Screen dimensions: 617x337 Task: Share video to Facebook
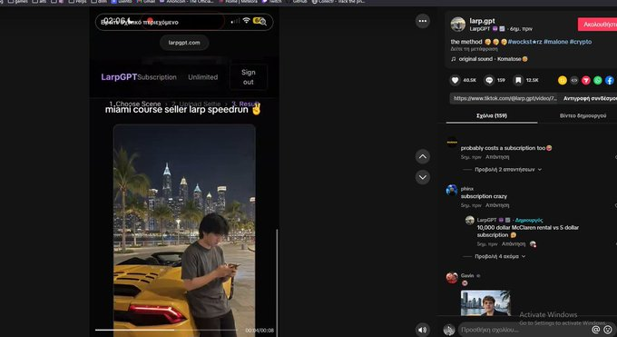point(610,80)
